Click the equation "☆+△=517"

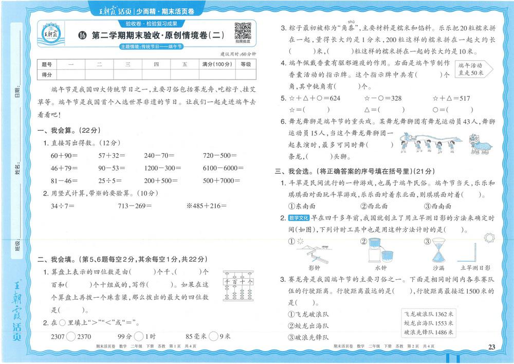click(x=451, y=98)
